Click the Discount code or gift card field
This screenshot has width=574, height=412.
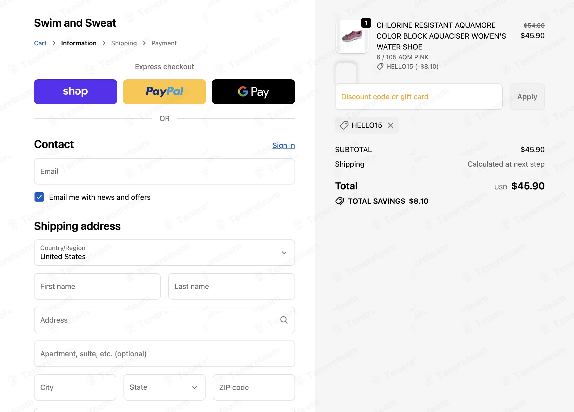pos(419,97)
